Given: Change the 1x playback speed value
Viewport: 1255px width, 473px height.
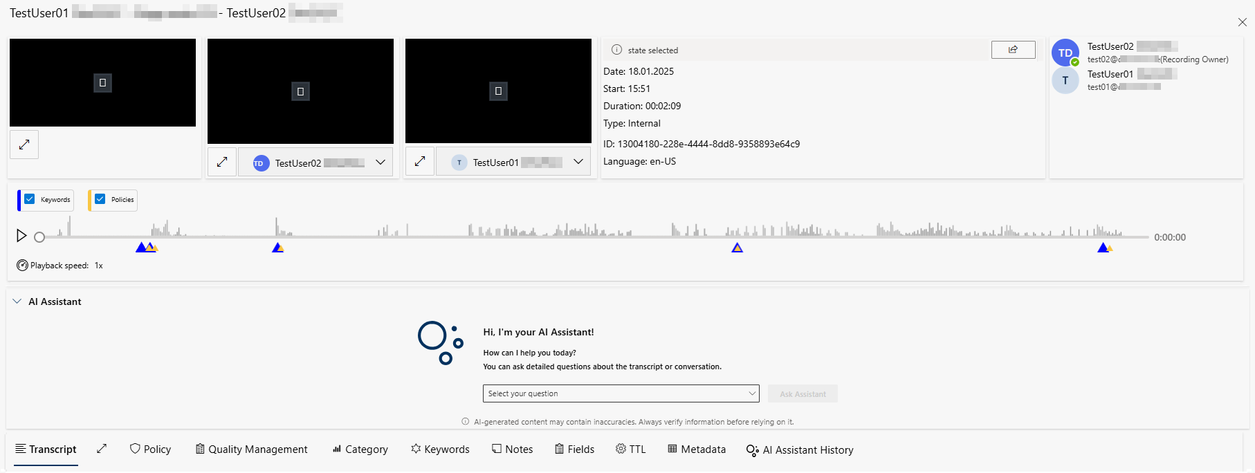Looking at the screenshot, I should pos(99,266).
